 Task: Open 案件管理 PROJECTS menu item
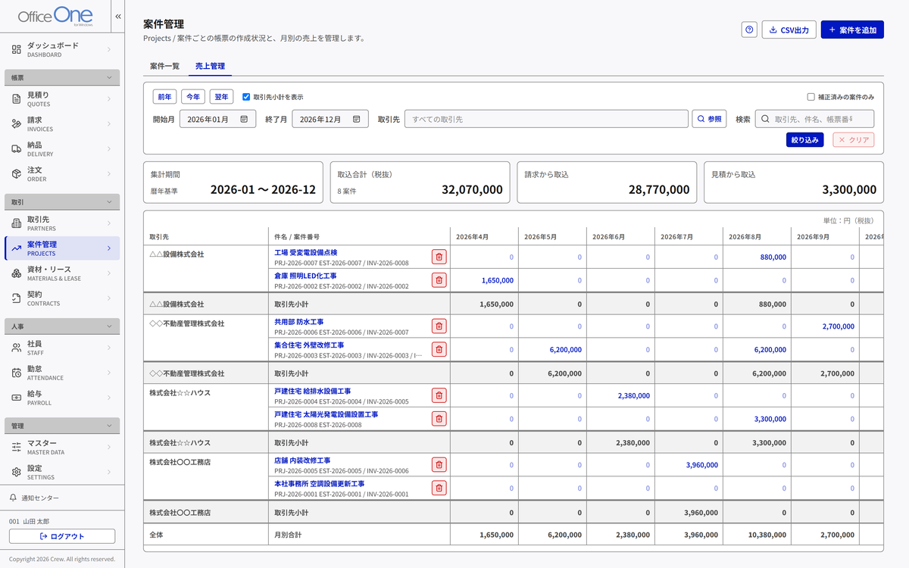tap(62, 248)
